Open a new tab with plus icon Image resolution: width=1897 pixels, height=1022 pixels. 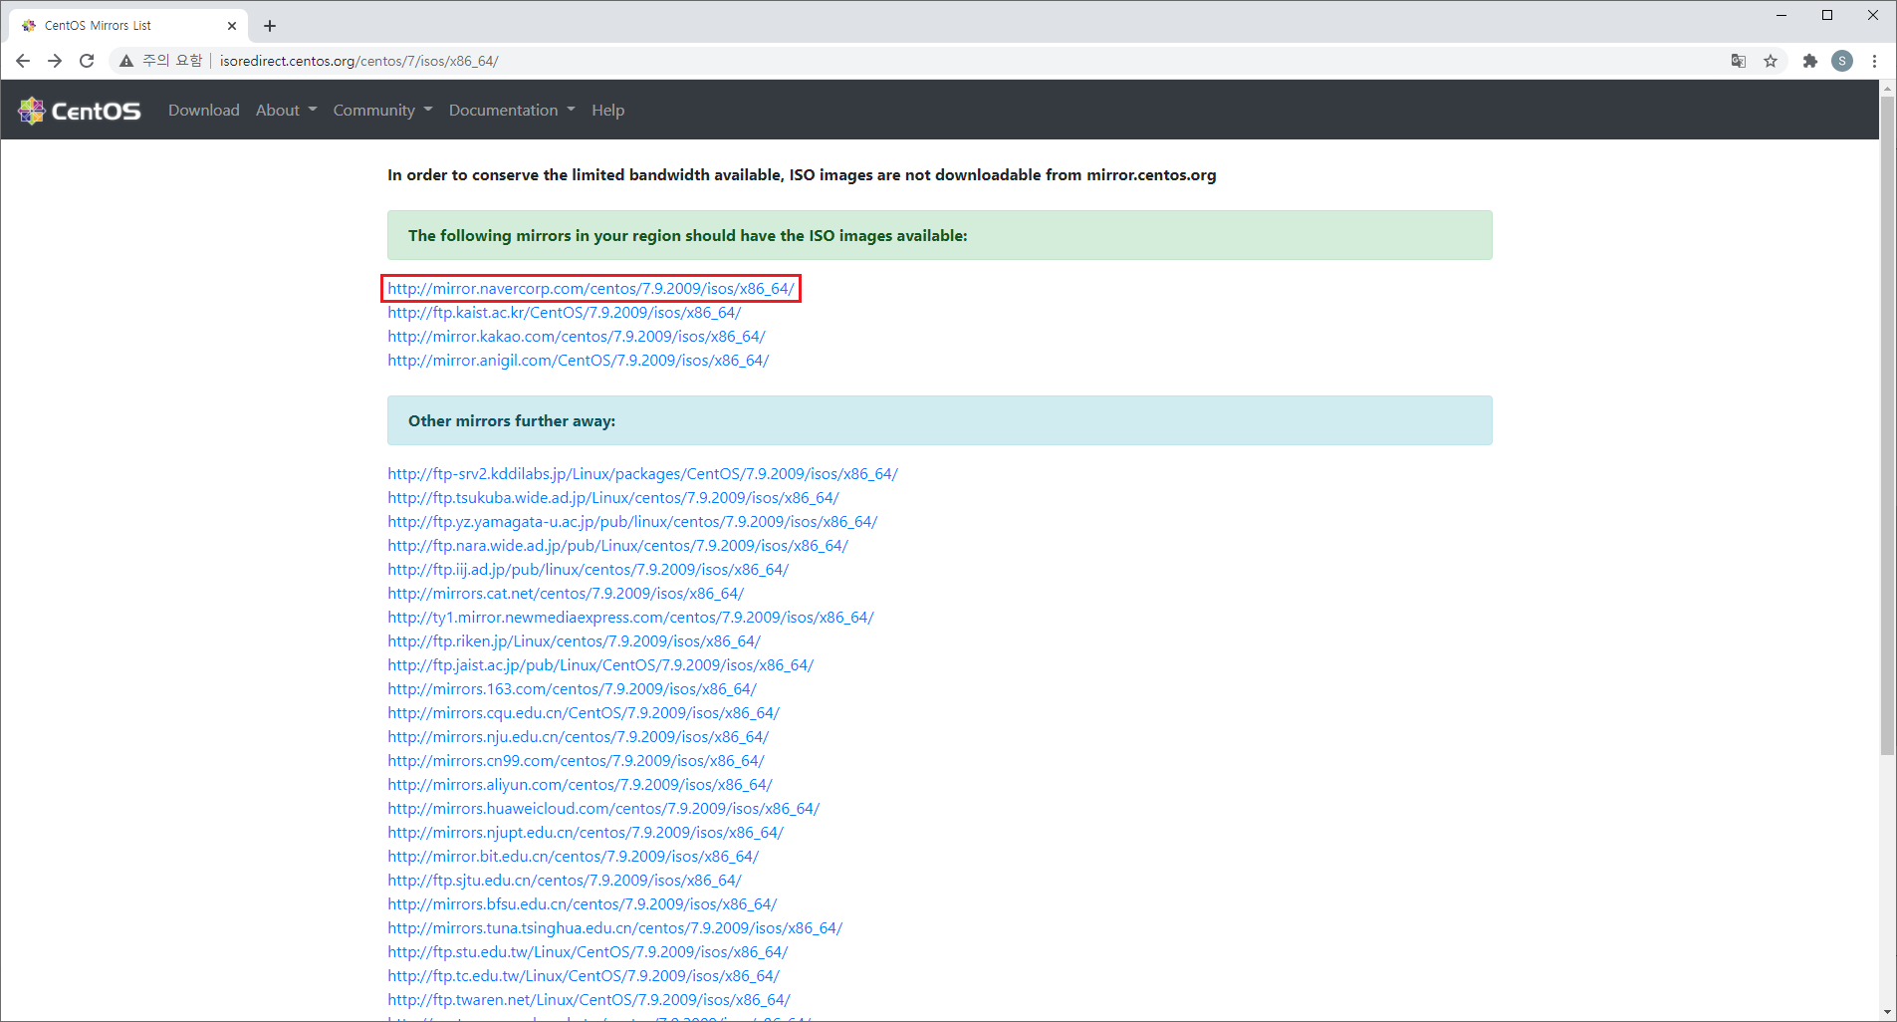tap(270, 26)
